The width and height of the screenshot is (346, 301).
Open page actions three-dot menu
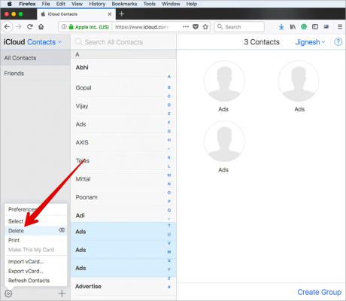pos(186,26)
